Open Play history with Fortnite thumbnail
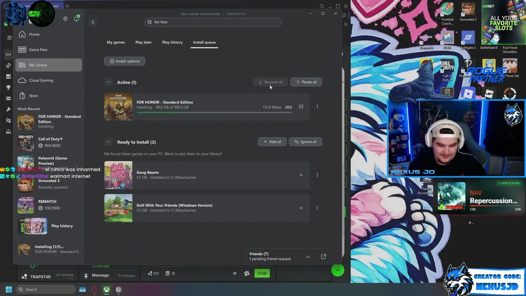This screenshot has height=296, width=526. [x=48, y=226]
